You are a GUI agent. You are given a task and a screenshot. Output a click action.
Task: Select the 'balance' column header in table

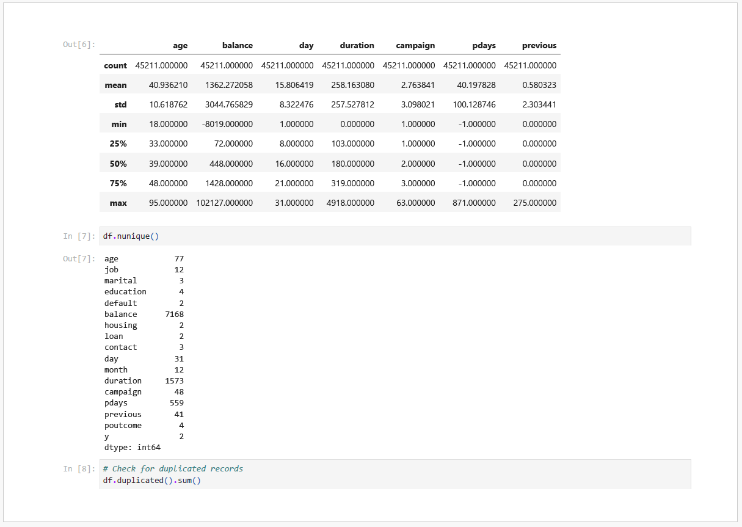(x=237, y=45)
